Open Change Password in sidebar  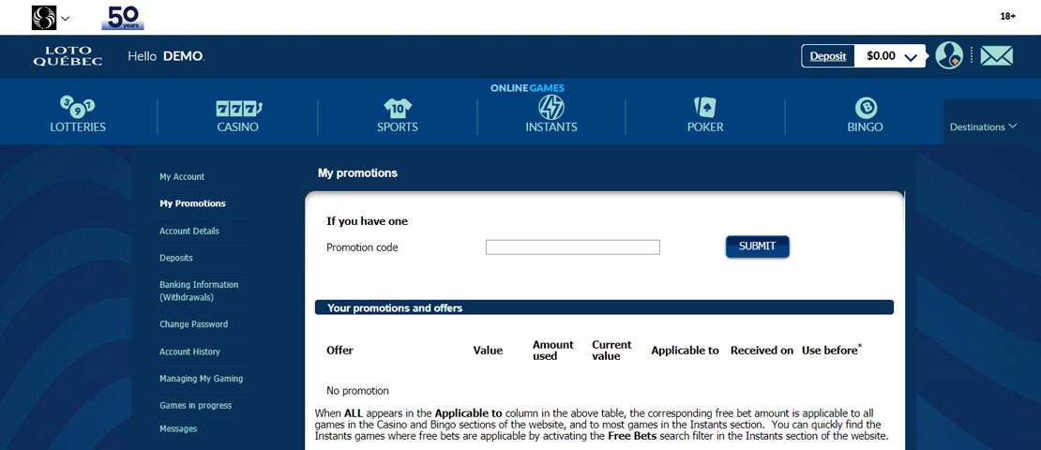tap(193, 324)
